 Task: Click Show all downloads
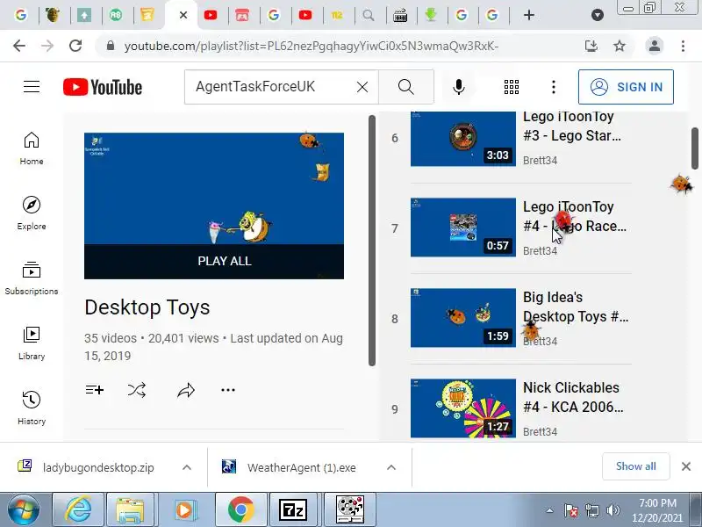point(635,466)
